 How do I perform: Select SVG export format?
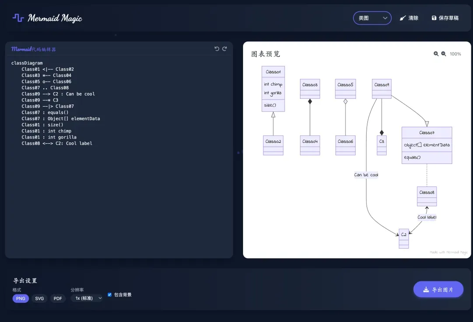pyautogui.click(x=39, y=298)
